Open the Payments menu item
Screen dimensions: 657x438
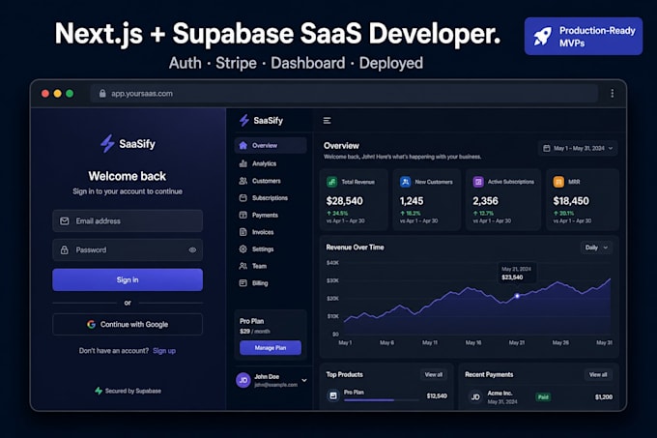[271, 215]
